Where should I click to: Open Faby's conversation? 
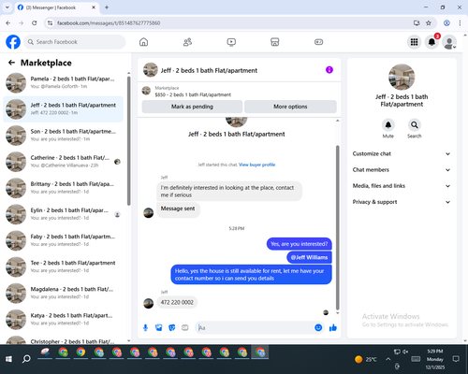click(63, 240)
